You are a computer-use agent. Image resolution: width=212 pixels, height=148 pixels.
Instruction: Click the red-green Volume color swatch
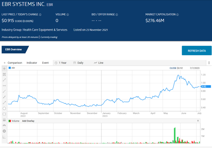pos(10,121)
